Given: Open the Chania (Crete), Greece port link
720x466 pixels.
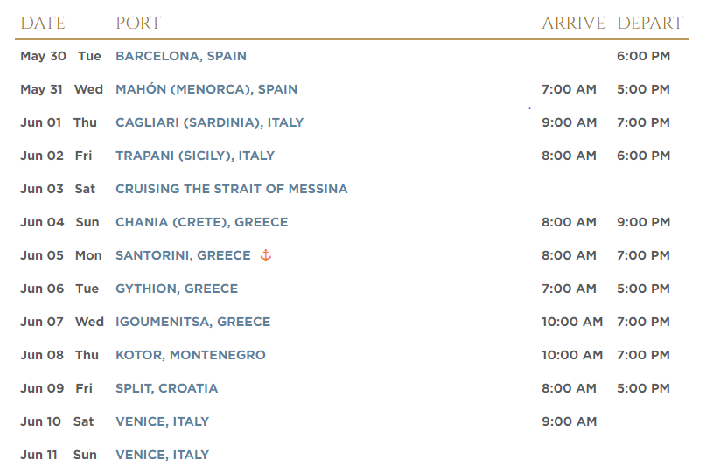Looking at the screenshot, I should [x=201, y=222].
